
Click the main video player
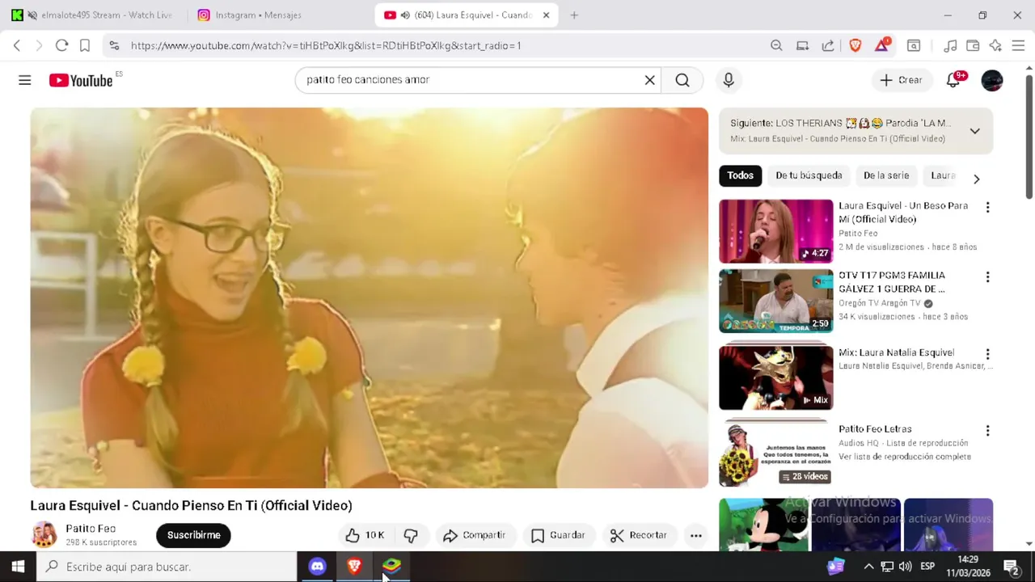(x=369, y=297)
